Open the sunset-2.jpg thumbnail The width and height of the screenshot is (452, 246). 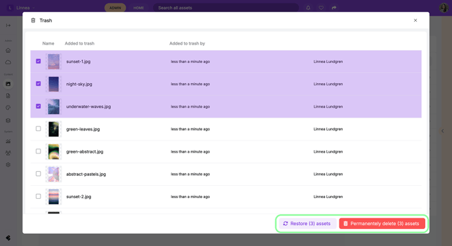[53, 197]
